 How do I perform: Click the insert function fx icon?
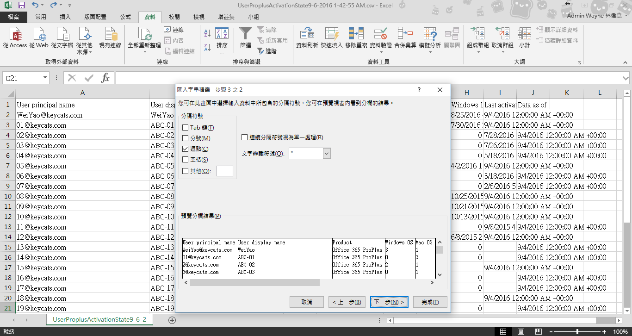[105, 78]
